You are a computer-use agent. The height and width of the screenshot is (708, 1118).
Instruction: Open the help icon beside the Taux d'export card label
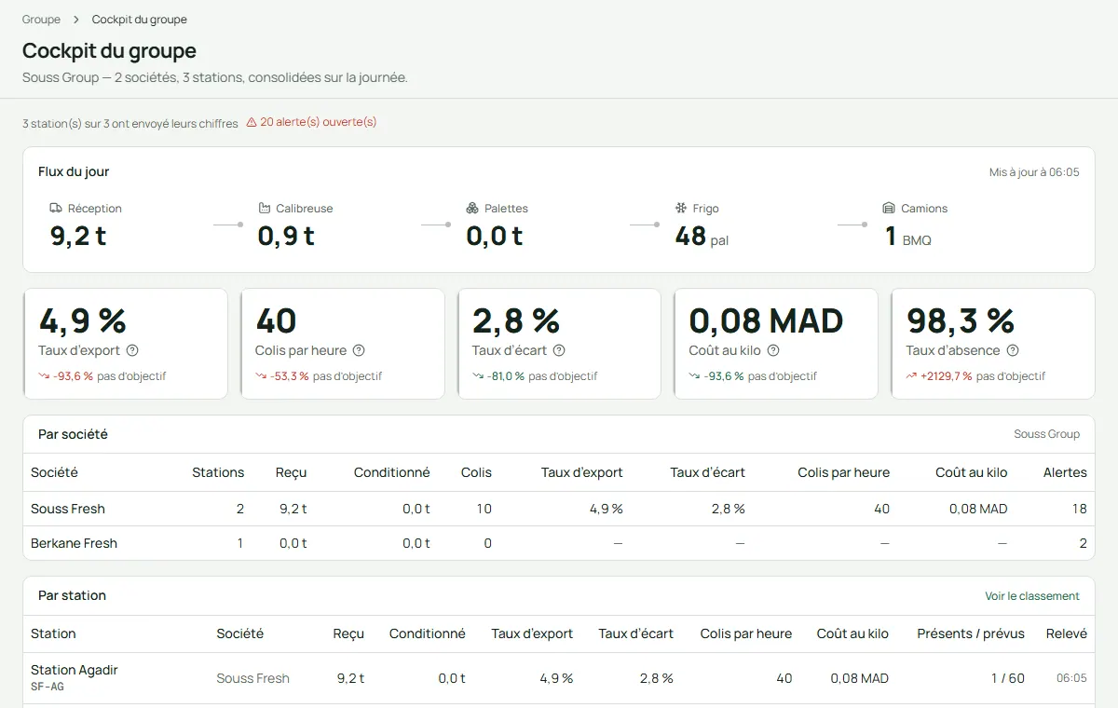[132, 350]
